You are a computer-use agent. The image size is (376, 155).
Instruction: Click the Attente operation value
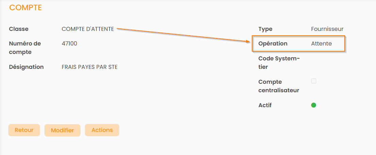(321, 43)
